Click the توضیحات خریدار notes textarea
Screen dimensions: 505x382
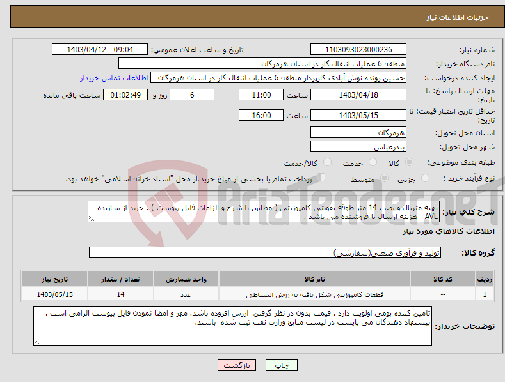pos(232,326)
